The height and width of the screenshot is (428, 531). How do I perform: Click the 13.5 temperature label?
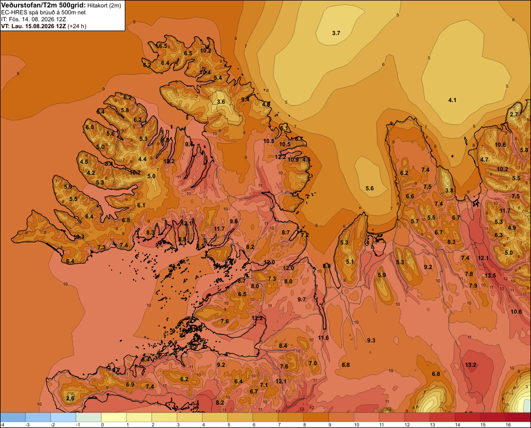[x=490, y=275]
